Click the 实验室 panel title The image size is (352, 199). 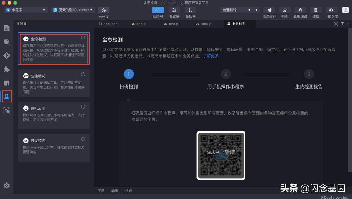(22, 24)
